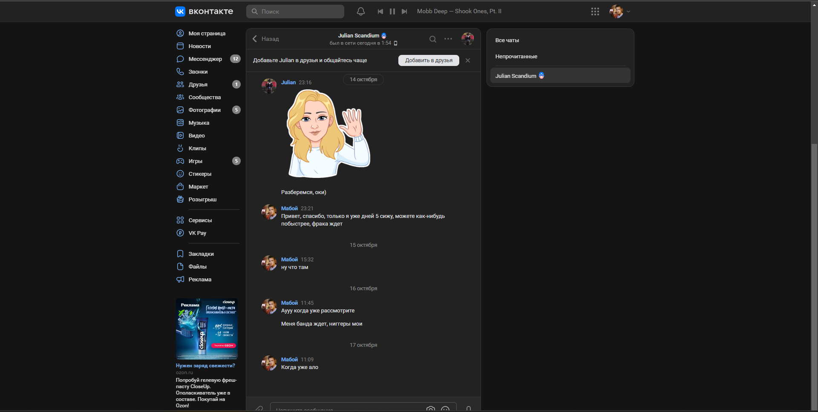
Task: Select the Все чаты tab
Action: [507, 40]
